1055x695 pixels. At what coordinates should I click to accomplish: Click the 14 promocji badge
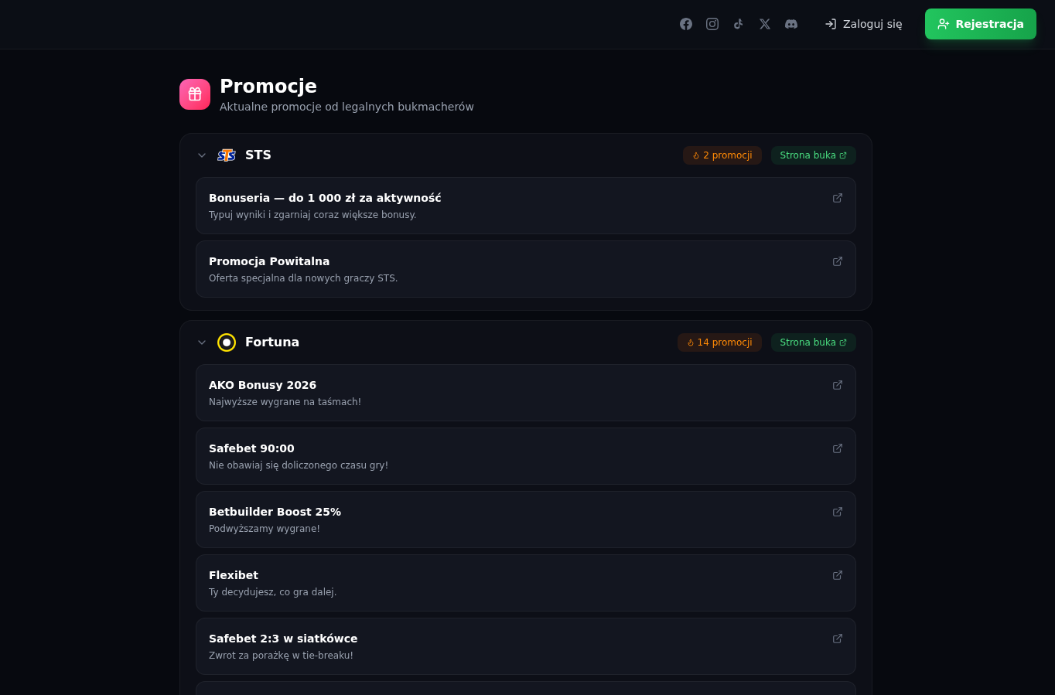(719, 342)
